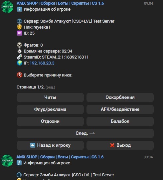This screenshot has width=163, height=180.
Task: Open the top AMX SHOP green avatar
Action: point(7,7)
